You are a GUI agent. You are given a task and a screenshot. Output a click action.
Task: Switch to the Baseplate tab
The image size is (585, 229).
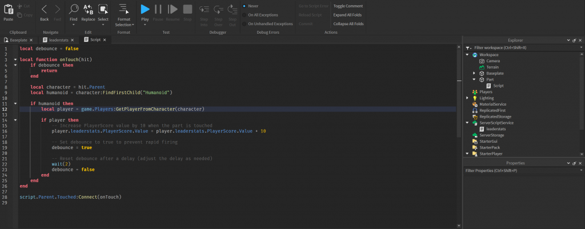[x=19, y=40]
